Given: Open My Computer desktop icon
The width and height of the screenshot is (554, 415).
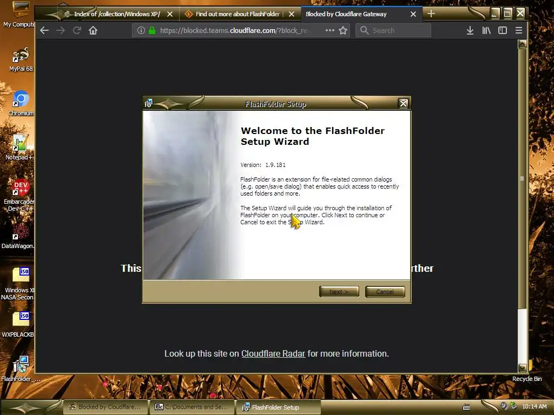Looking at the screenshot, I should coord(19,14).
